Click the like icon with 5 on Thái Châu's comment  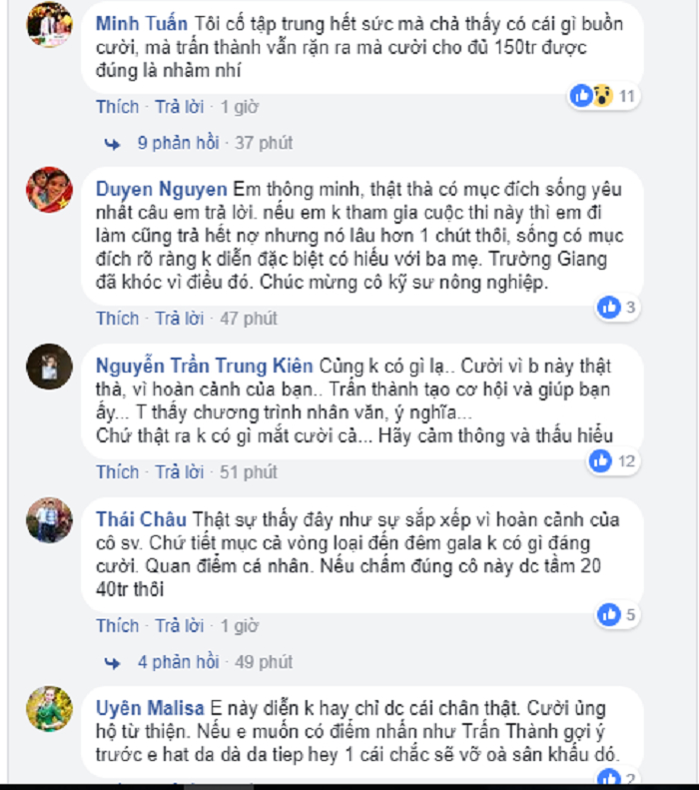coord(609,614)
